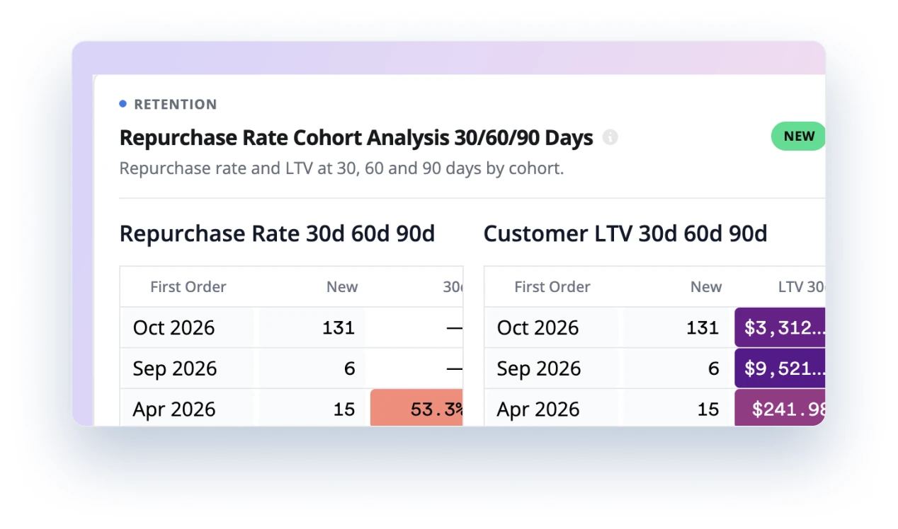Viewport: 898px width, 529px height.
Task: Click the description text about LTV by cohort
Action: click(x=341, y=168)
